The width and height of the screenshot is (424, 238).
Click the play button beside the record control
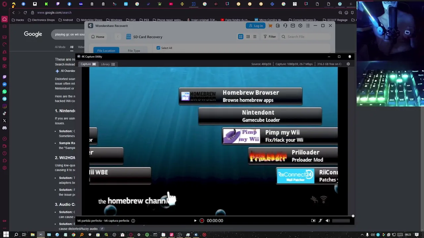(195, 220)
